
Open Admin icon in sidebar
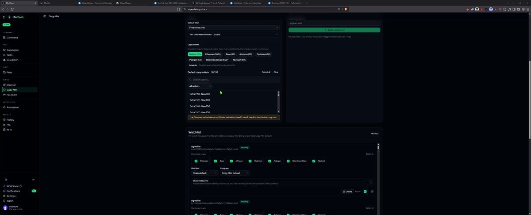coord(4,201)
